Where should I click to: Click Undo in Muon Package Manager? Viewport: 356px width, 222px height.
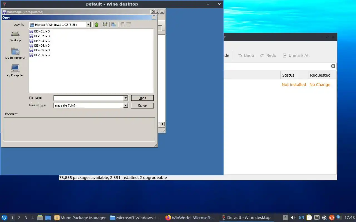tap(246, 56)
